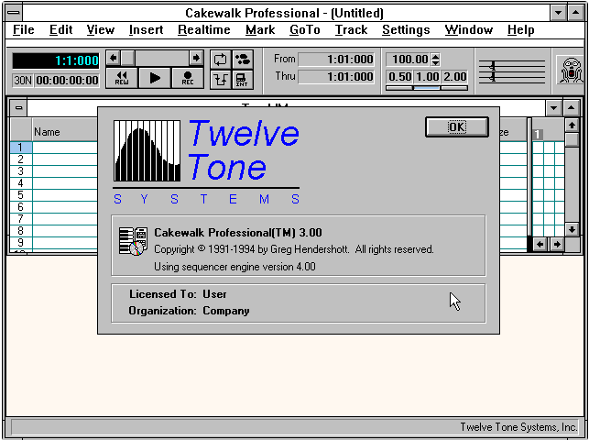Open the Edit menu
Screen dimensions: 589x440
click(x=60, y=29)
